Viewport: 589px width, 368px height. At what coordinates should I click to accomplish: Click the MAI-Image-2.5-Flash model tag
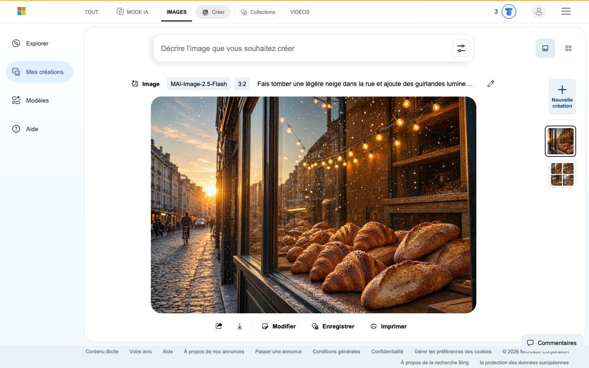pyautogui.click(x=199, y=84)
